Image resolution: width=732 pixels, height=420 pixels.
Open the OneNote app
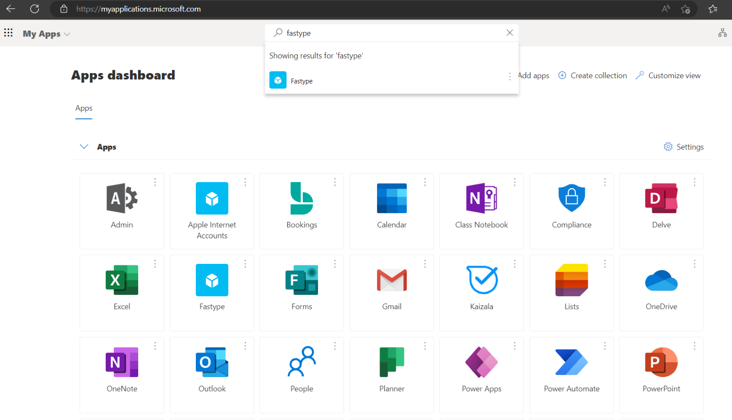122,375
